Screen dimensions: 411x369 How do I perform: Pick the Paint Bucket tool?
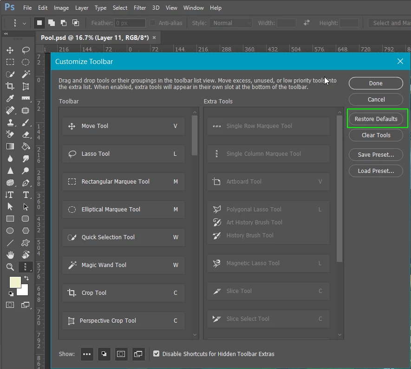(x=26, y=146)
